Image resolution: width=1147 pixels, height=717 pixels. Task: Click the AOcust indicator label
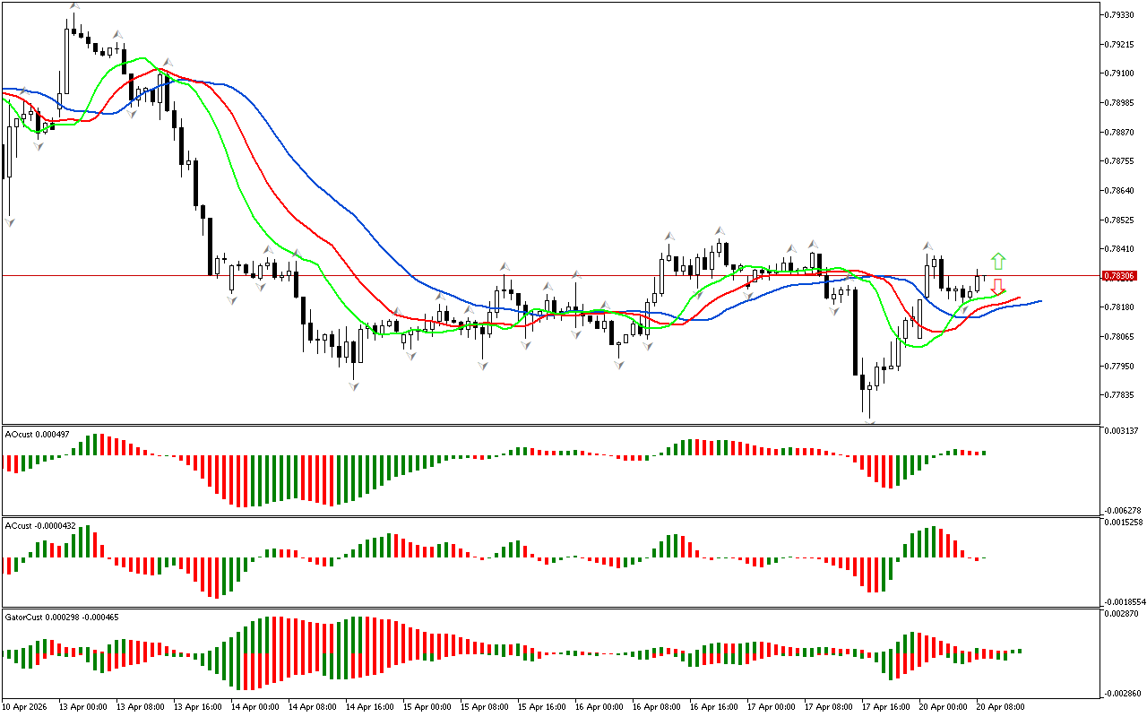pyautogui.click(x=31, y=435)
